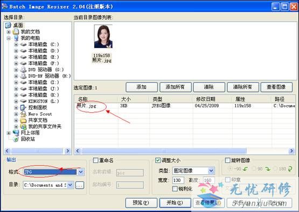Click the 查看结果 view results button

point(208,203)
